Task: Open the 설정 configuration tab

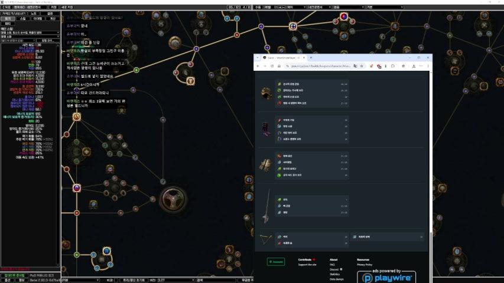Action: 50,14
